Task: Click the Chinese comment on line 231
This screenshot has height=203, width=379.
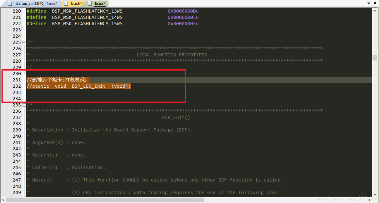Action: click(56, 80)
